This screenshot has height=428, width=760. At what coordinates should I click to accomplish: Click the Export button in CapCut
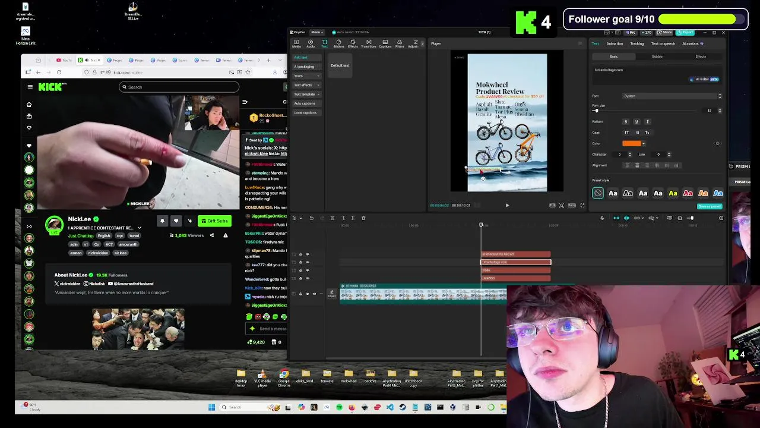685,32
